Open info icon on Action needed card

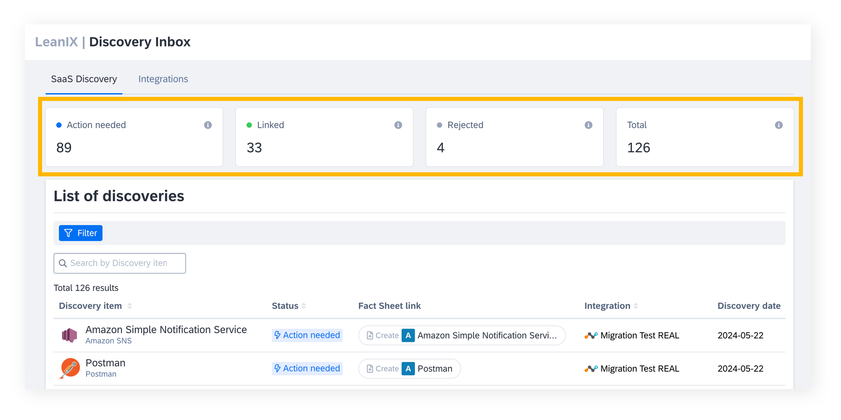tap(208, 125)
